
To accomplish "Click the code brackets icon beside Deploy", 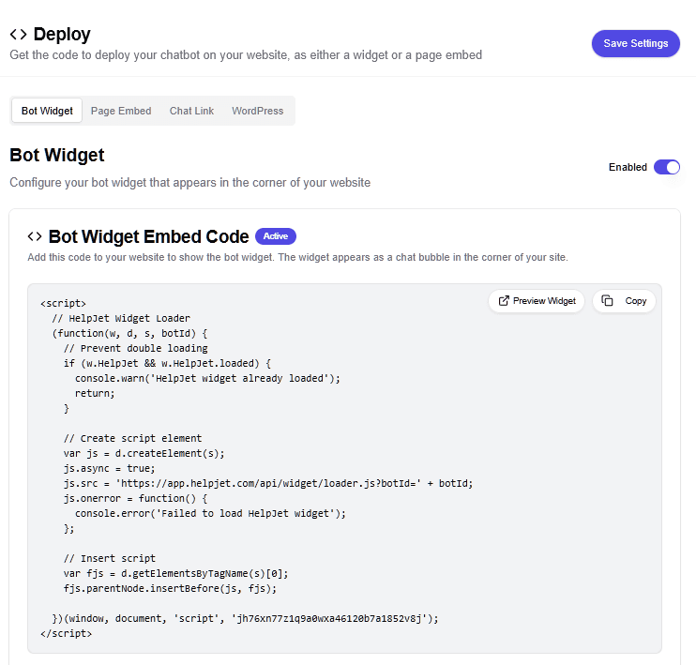I will [x=18, y=34].
